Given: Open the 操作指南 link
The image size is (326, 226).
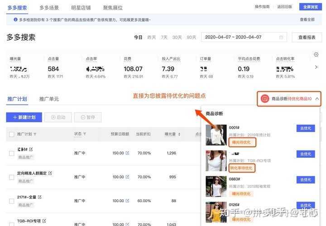Looking at the screenshot, I should (x=262, y=7).
